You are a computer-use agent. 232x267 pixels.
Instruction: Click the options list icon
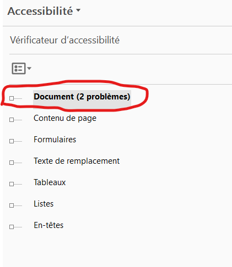pyautogui.click(x=19, y=69)
